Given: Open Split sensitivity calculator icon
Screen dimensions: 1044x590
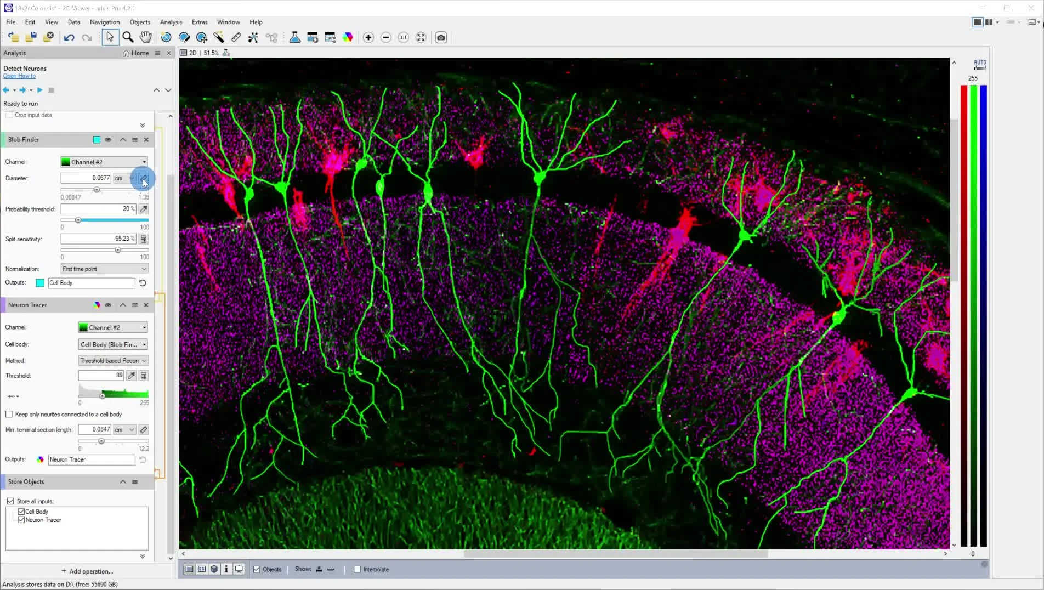Looking at the screenshot, I should [144, 239].
